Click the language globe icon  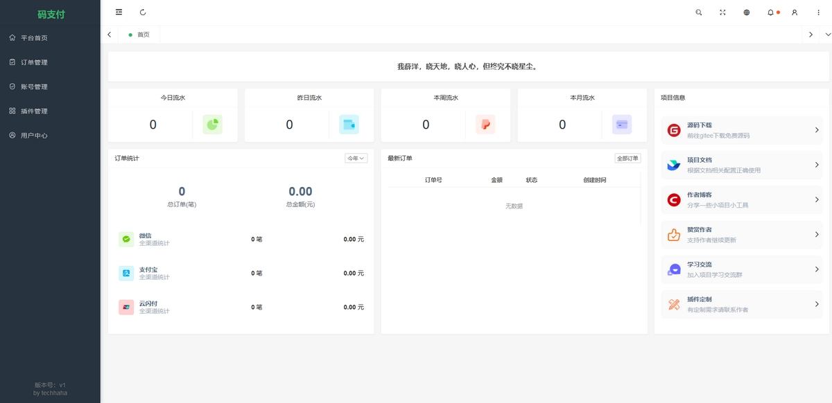click(747, 12)
